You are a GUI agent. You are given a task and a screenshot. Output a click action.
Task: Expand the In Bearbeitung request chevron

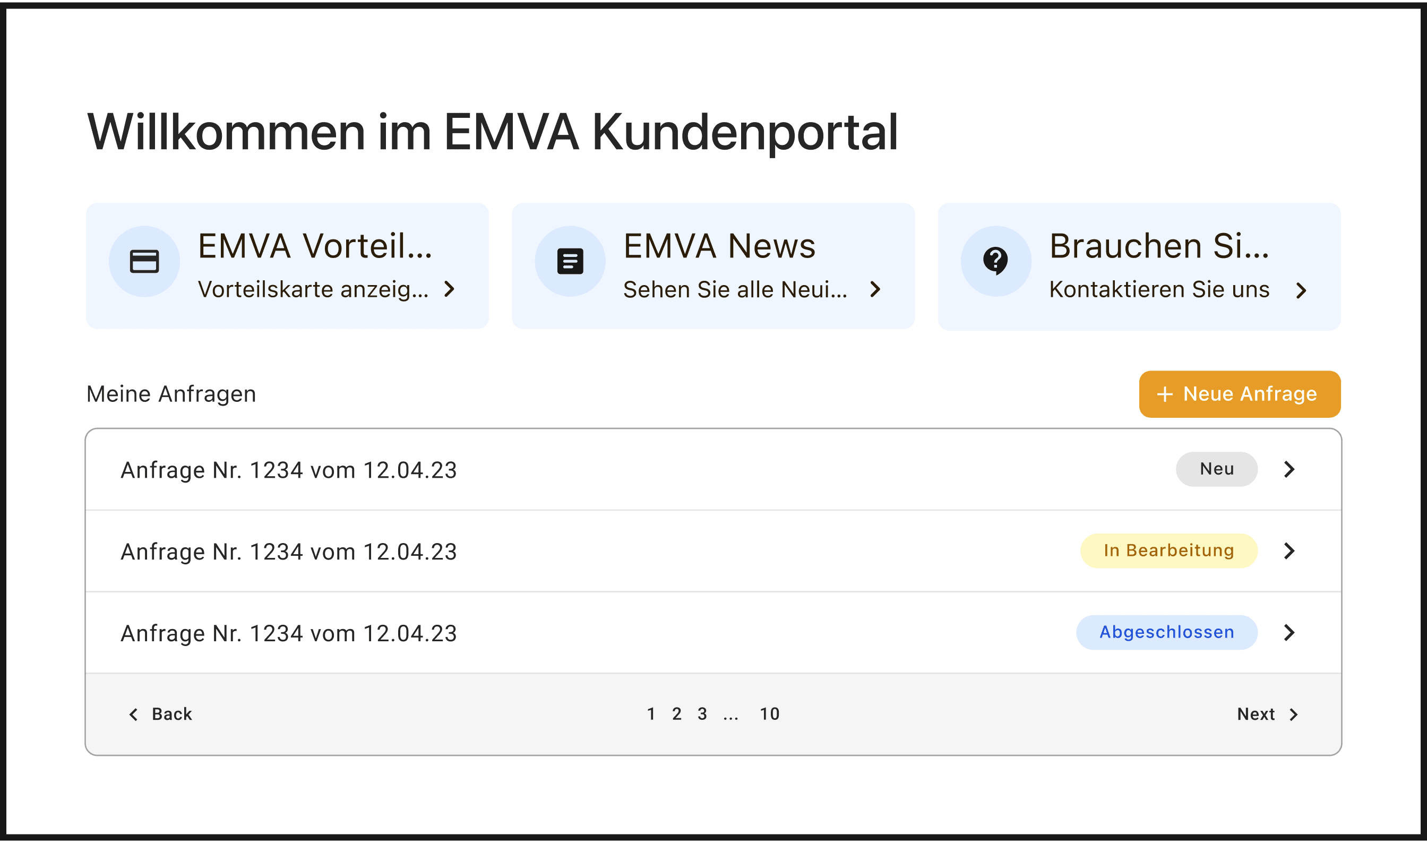click(1289, 550)
